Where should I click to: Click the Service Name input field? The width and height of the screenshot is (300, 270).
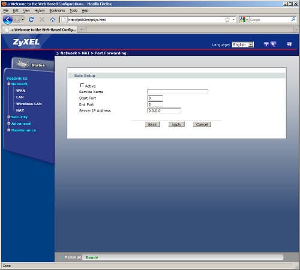tap(178, 92)
